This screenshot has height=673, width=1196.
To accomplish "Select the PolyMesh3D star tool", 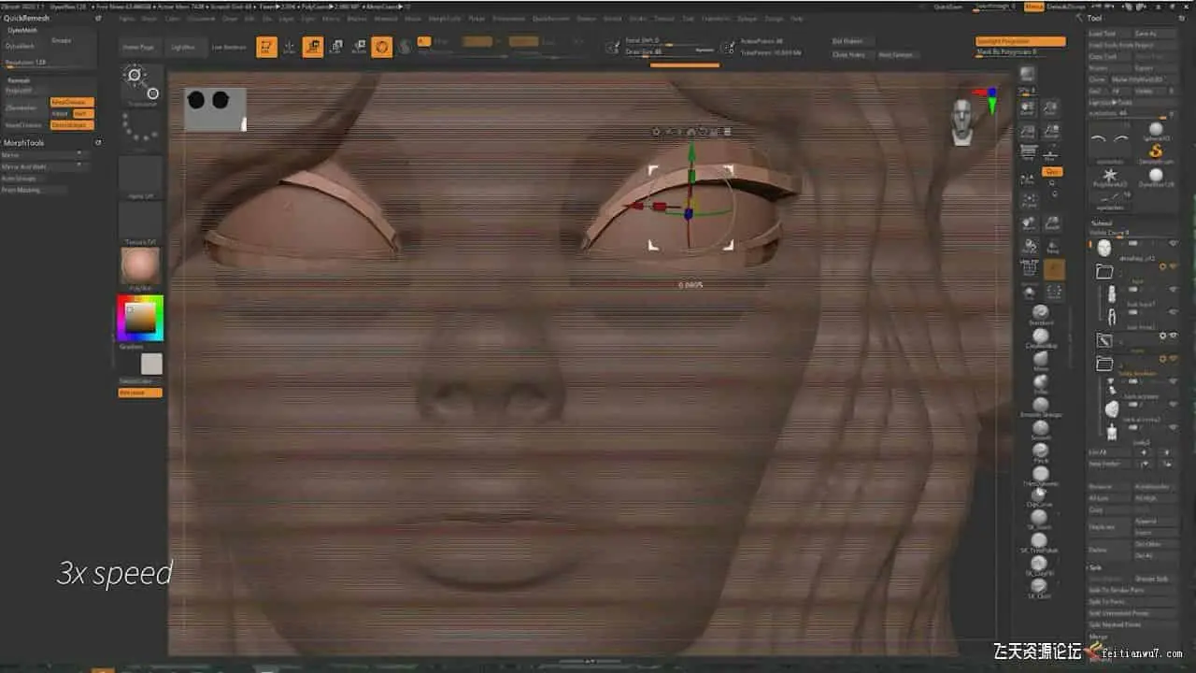I will click(x=1110, y=176).
